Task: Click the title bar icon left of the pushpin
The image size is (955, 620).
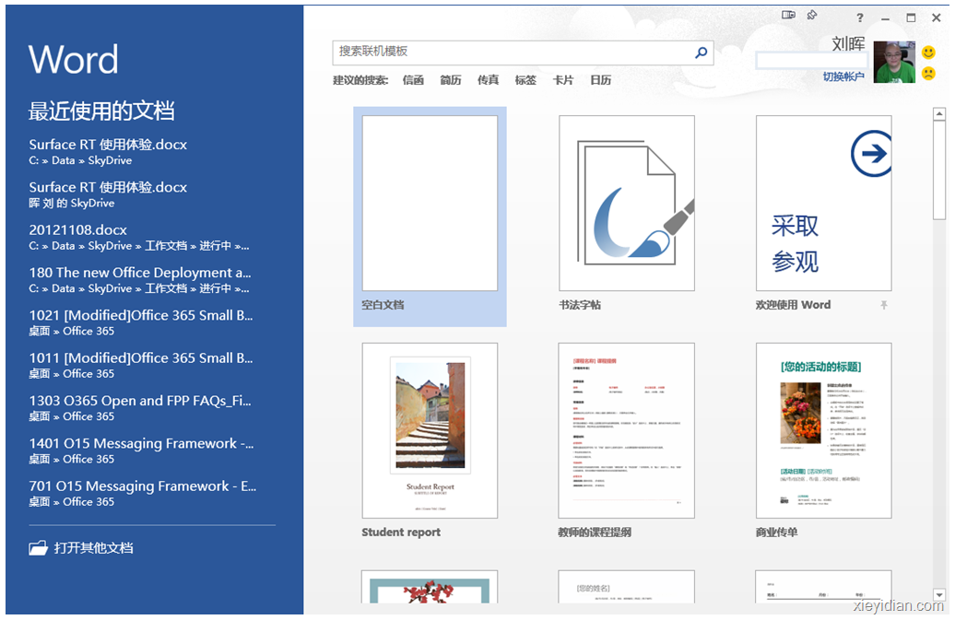Action: 789,15
